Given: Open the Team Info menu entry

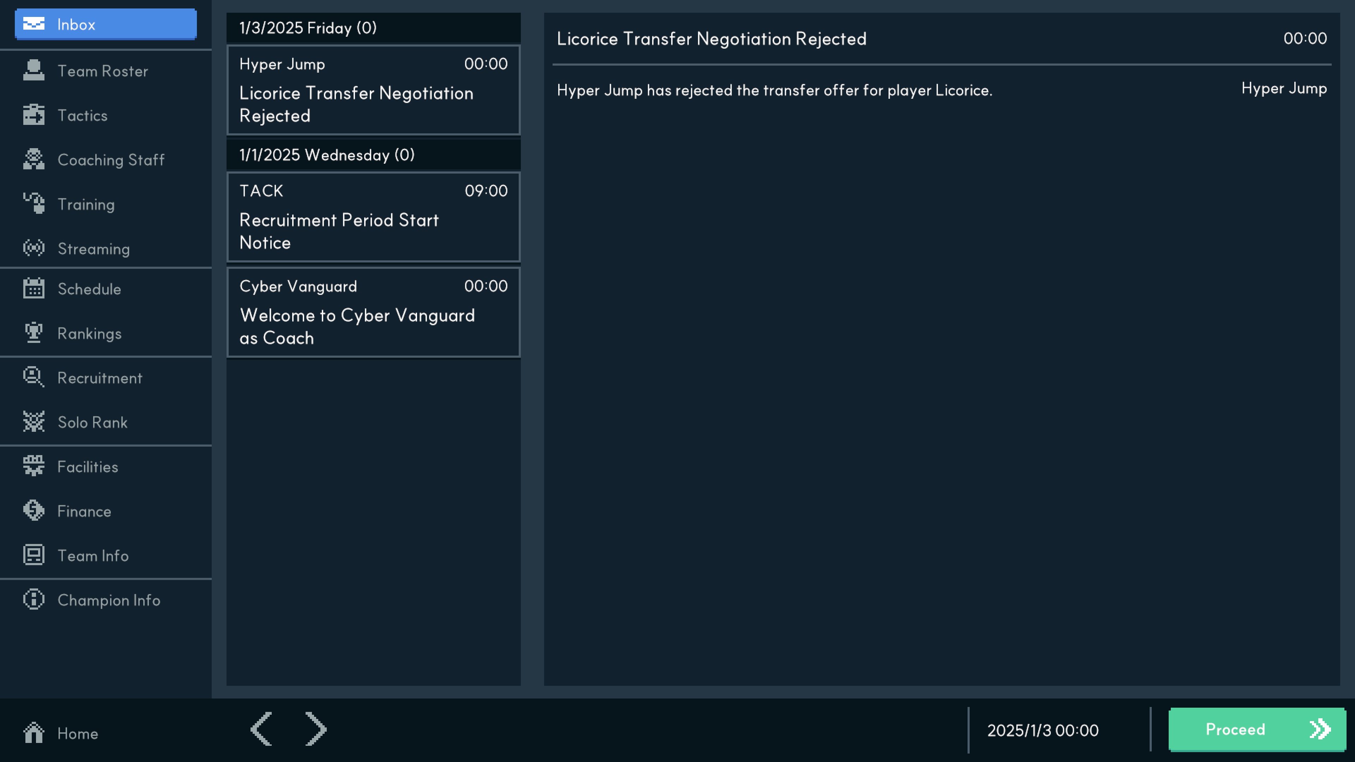Looking at the screenshot, I should pos(92,555).
